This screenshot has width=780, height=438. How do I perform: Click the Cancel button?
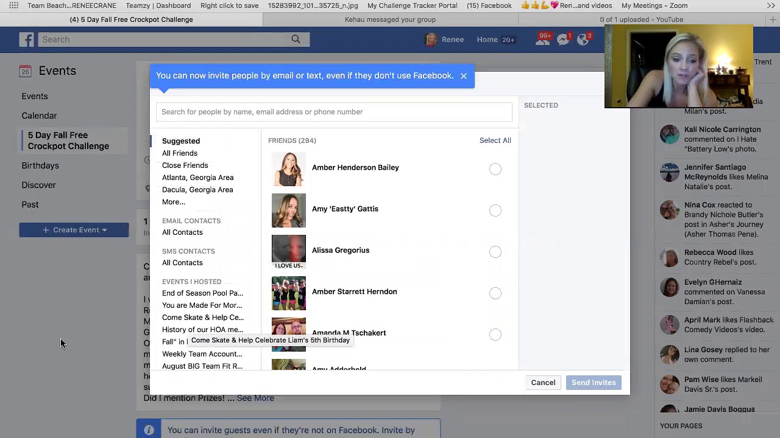[543, 383]
